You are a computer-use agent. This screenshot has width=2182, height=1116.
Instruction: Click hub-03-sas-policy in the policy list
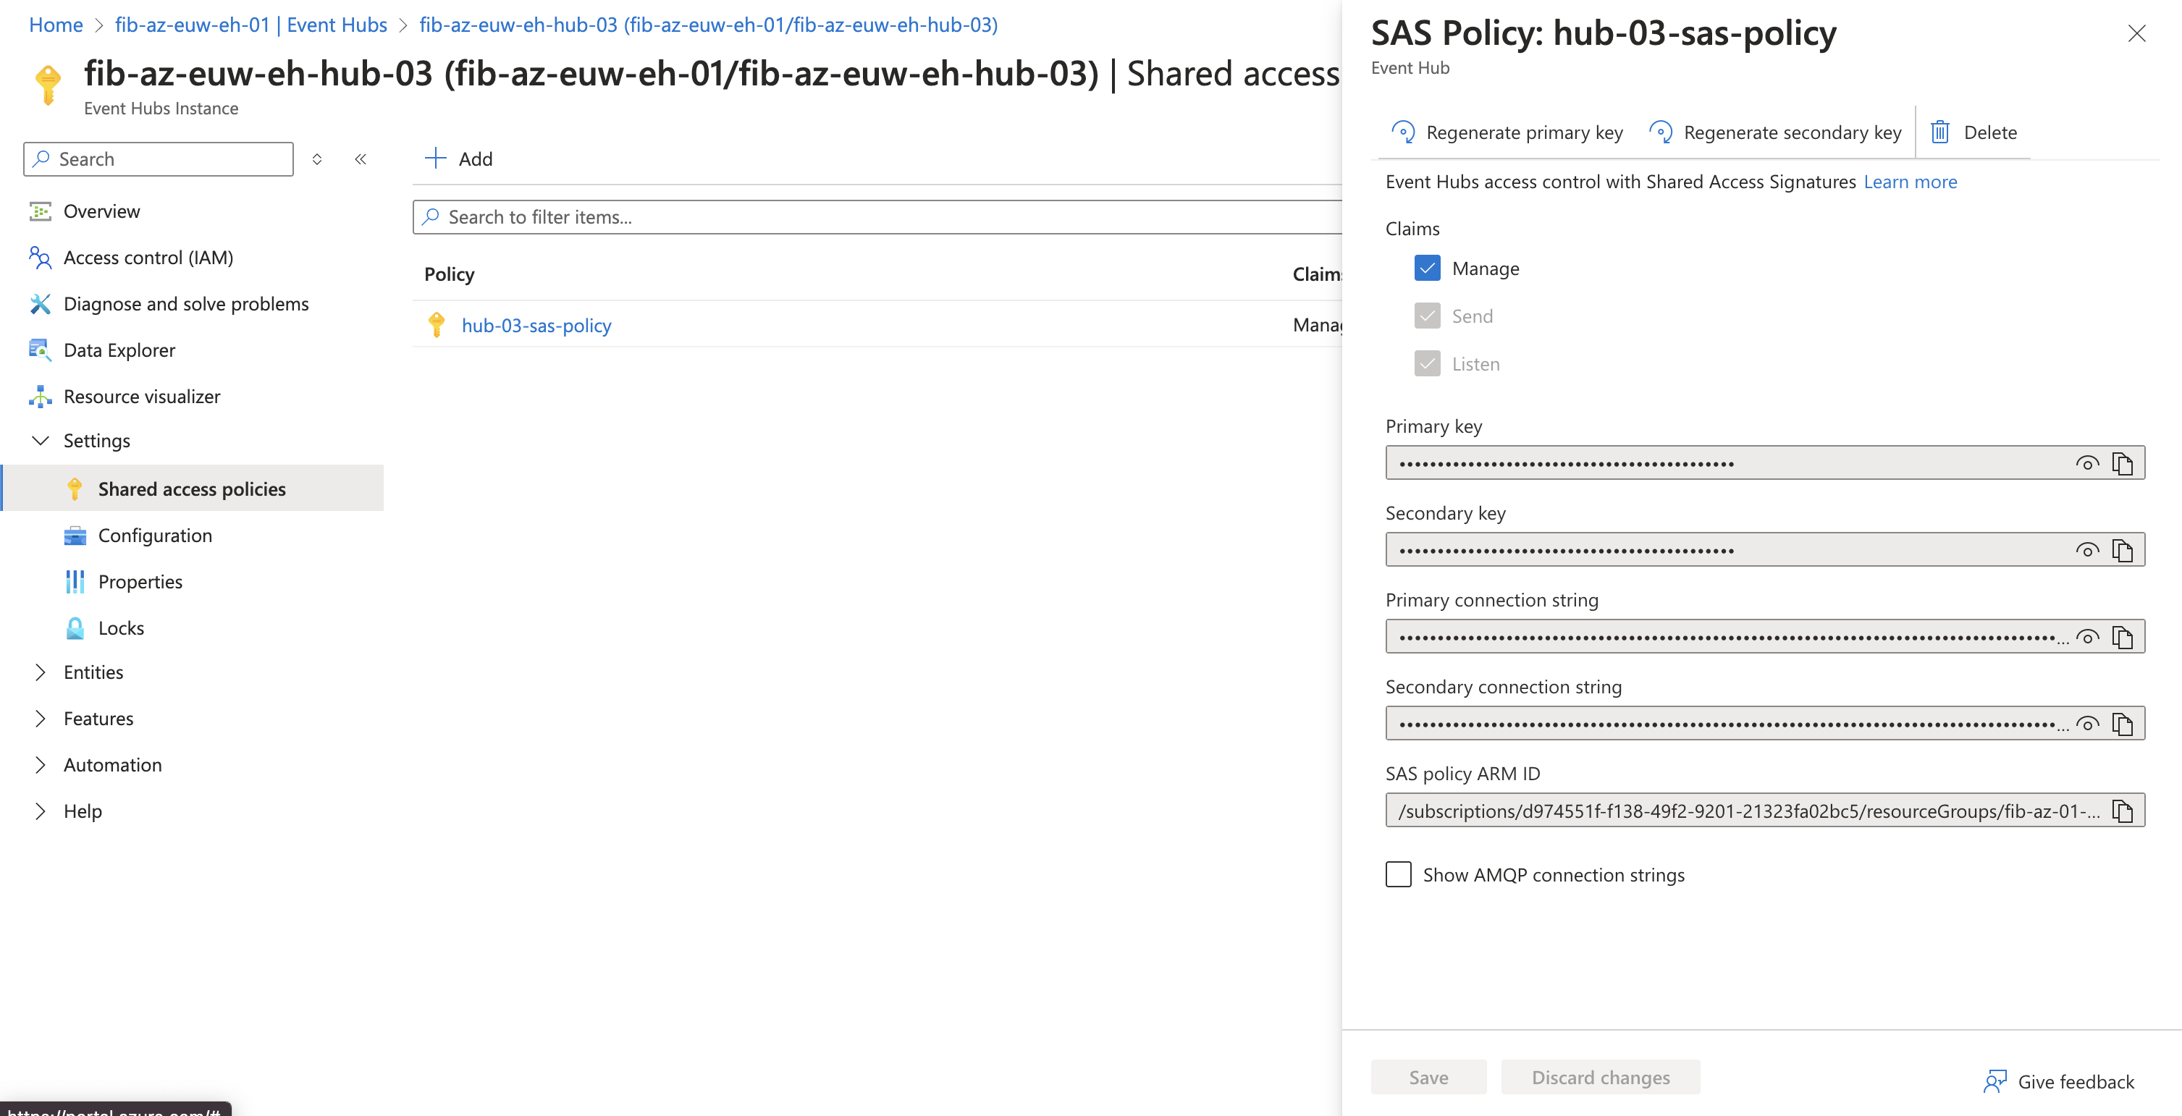coord(536,325)
